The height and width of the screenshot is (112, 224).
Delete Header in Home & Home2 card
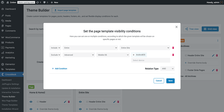[69, 102]
